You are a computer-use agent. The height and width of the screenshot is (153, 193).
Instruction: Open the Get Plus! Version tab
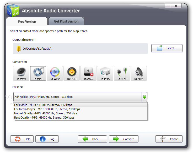66,21
